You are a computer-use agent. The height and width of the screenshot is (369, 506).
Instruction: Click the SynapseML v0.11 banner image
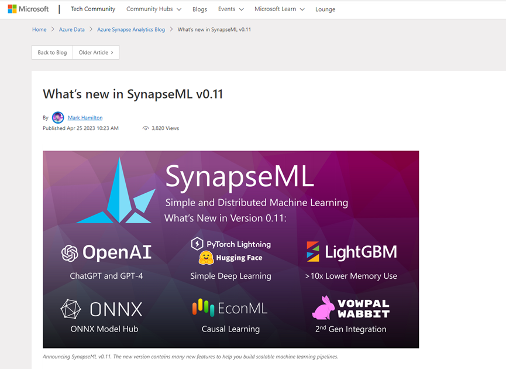[231, 250]
